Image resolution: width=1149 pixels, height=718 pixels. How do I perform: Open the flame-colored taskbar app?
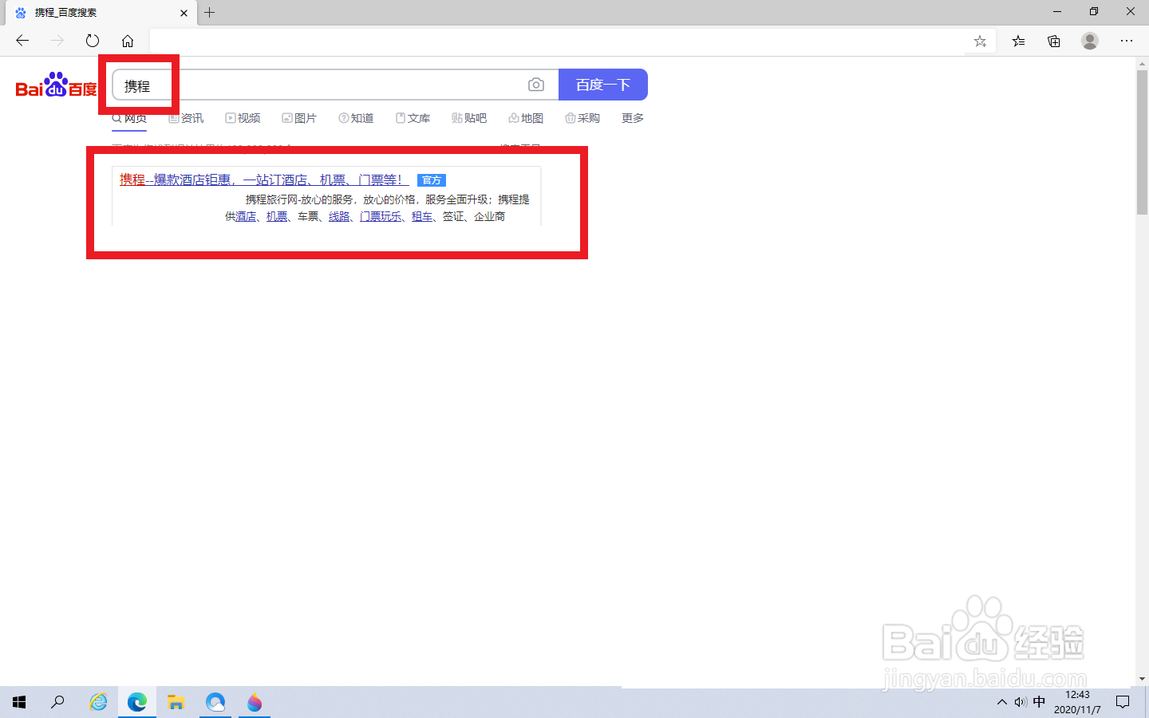coord(255,702)
